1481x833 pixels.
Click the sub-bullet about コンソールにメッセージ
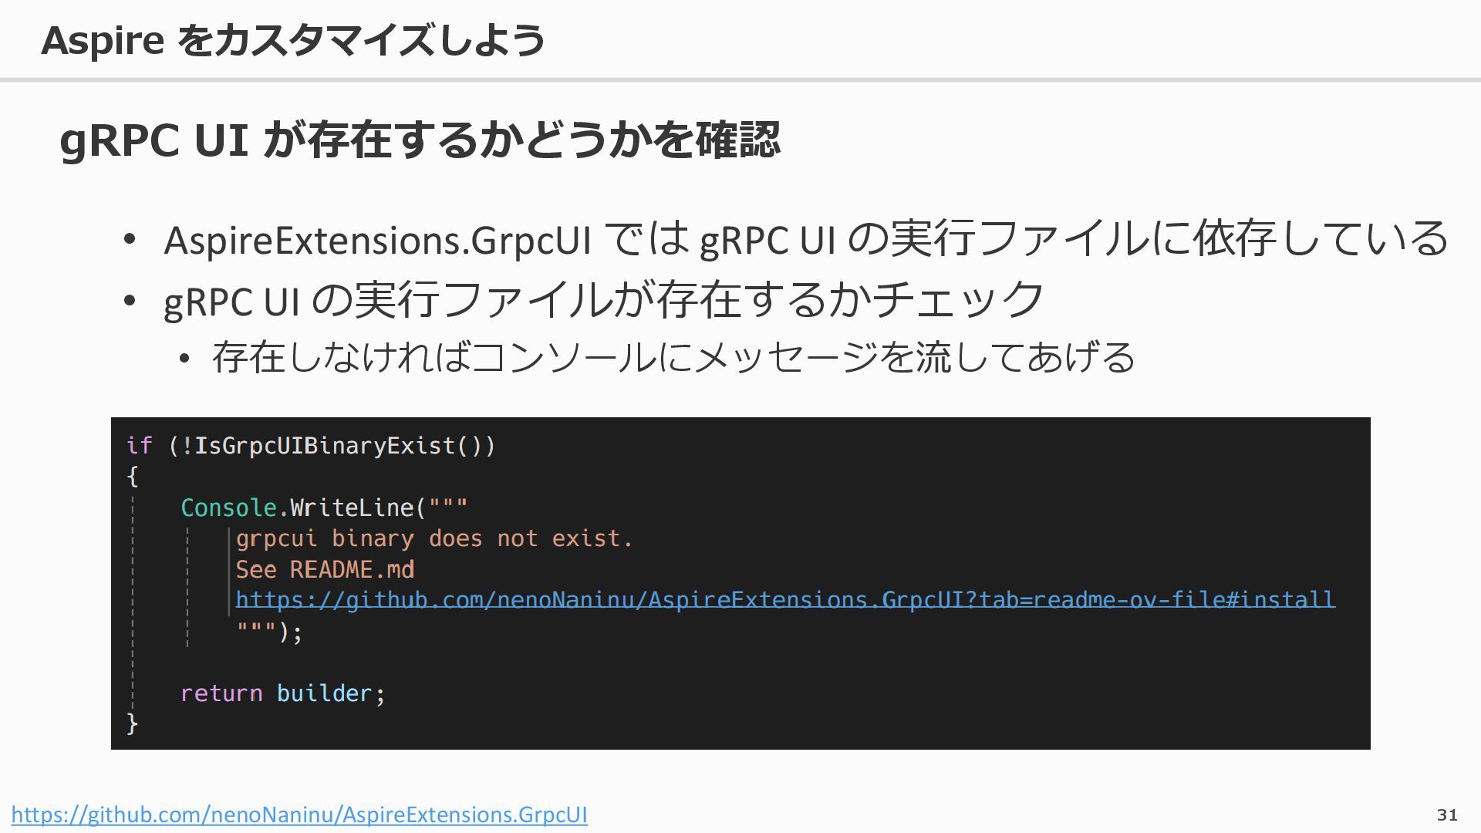(673, 357)
